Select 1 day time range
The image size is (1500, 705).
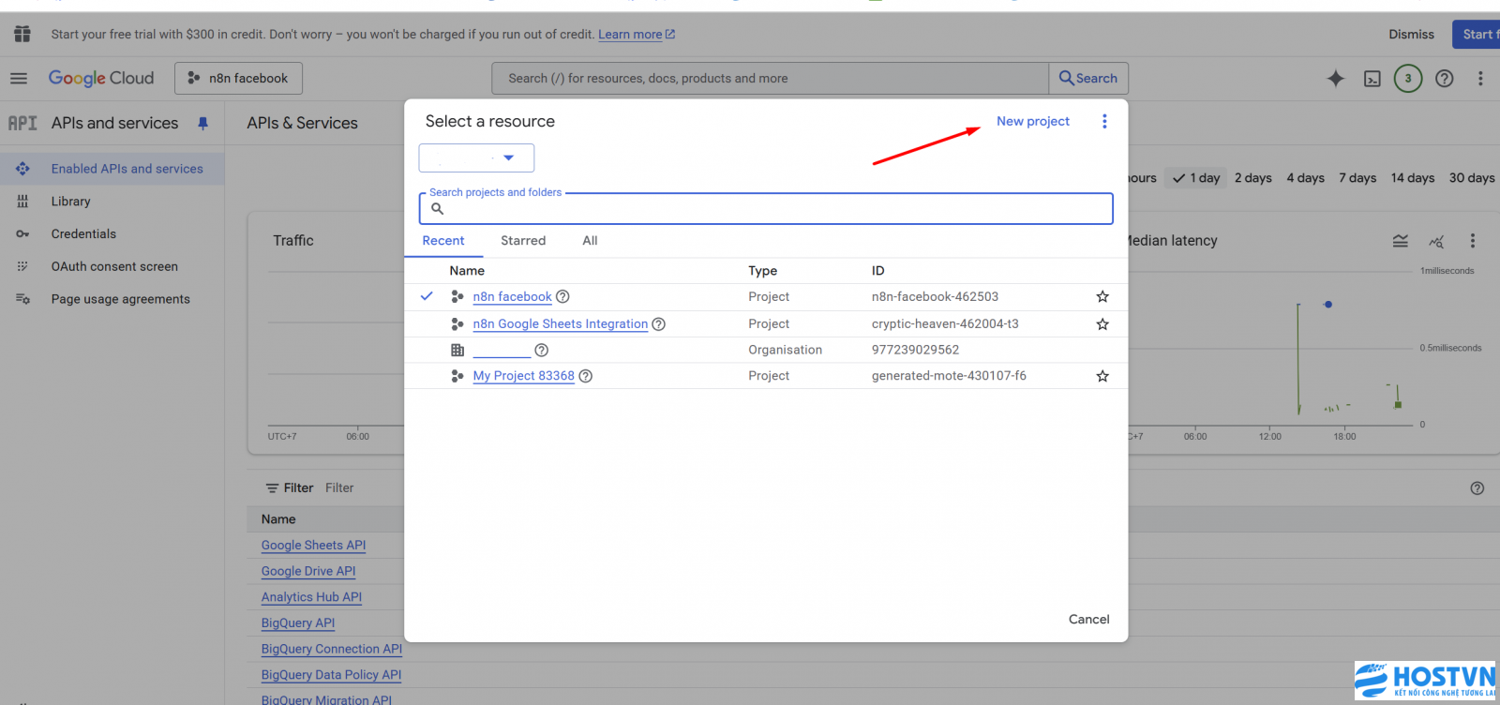point(1196,178)
